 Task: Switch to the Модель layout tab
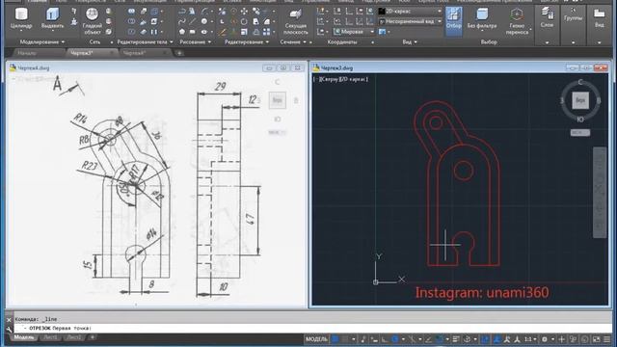pyautogui.click(x=24, y=337)
